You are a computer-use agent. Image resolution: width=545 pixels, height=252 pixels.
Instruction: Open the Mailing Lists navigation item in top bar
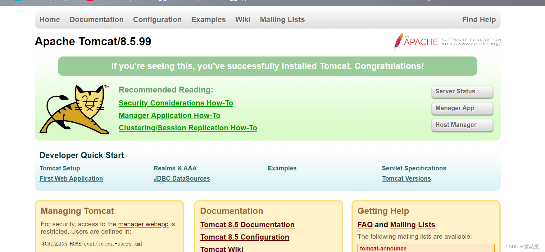coord(282,20)
